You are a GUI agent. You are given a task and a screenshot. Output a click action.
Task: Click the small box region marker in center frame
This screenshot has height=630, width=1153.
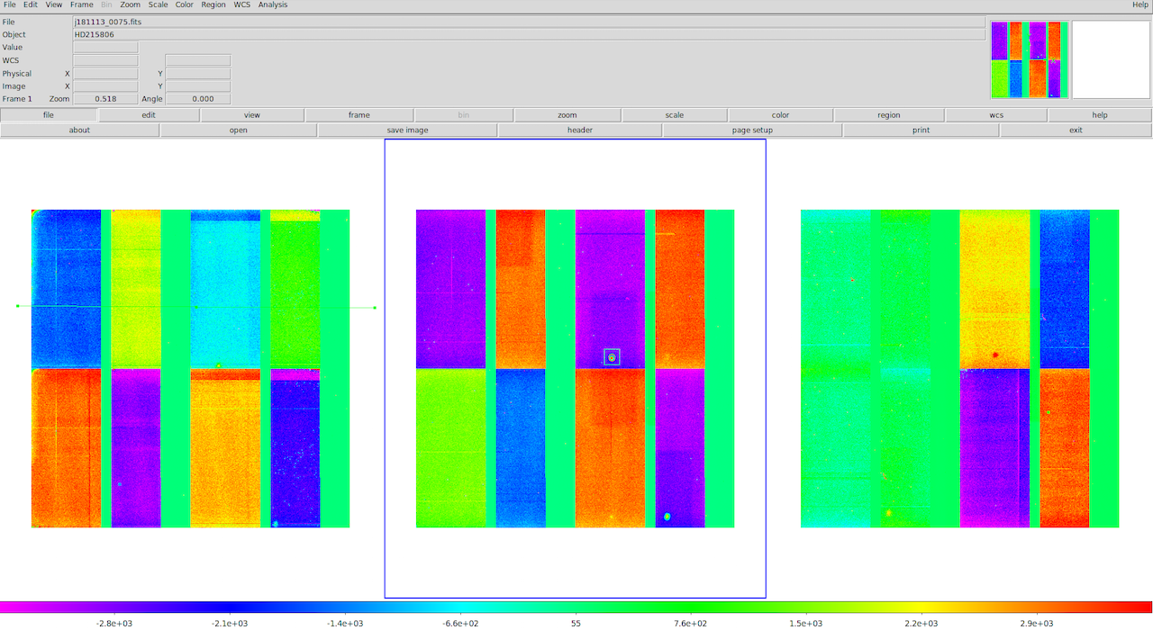point(612,357)
